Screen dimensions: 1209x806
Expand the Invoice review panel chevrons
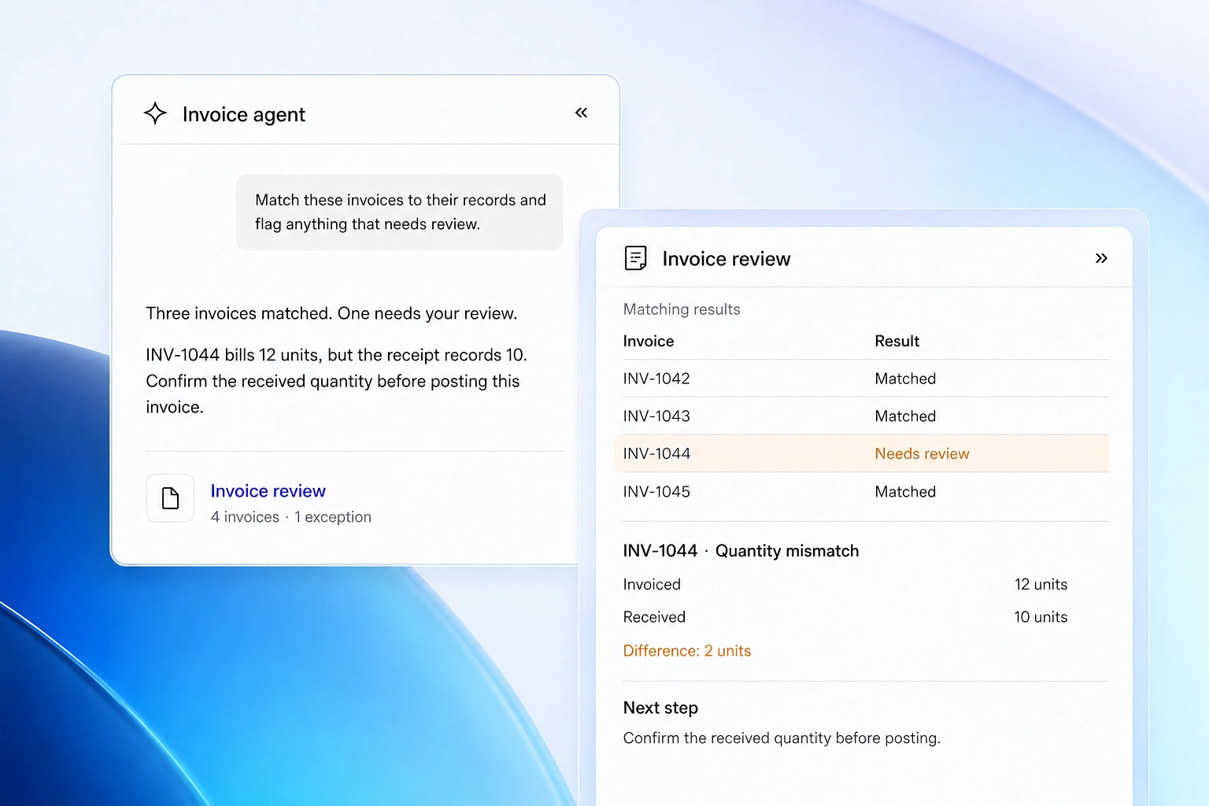[1101, 258]
